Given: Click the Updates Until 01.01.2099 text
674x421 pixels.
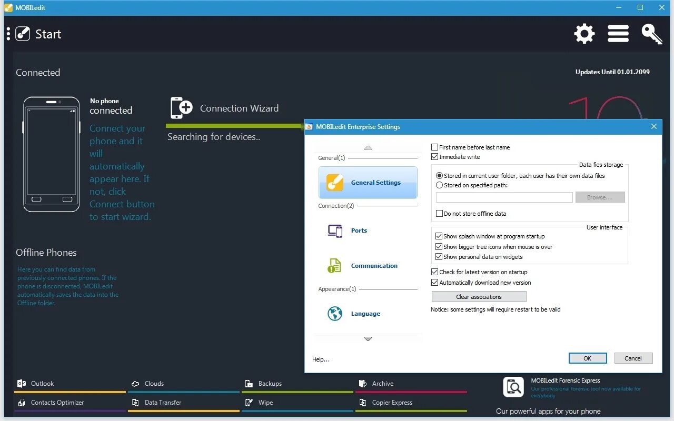Looking at the screenshot, I should coord(612,72).
